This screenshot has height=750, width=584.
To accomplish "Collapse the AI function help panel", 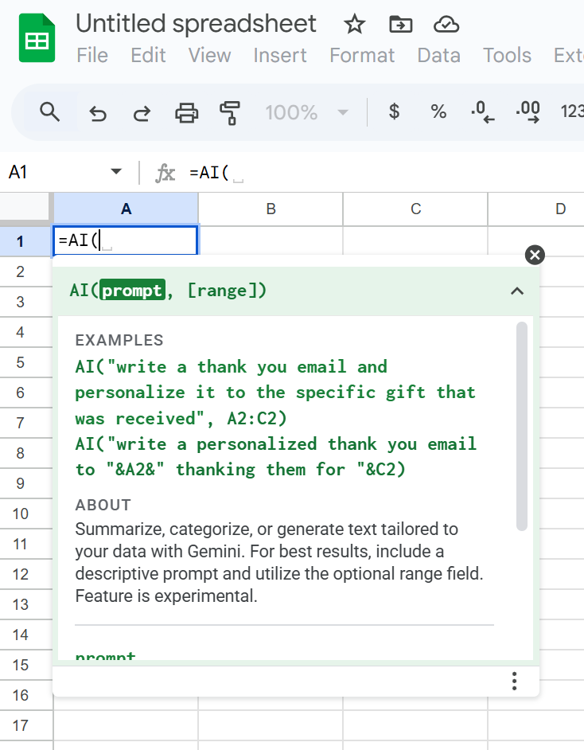I will [517, 291].
